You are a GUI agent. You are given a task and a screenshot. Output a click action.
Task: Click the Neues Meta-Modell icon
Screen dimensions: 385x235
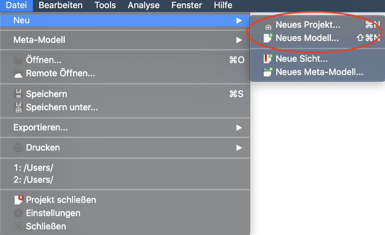(268, 72)
